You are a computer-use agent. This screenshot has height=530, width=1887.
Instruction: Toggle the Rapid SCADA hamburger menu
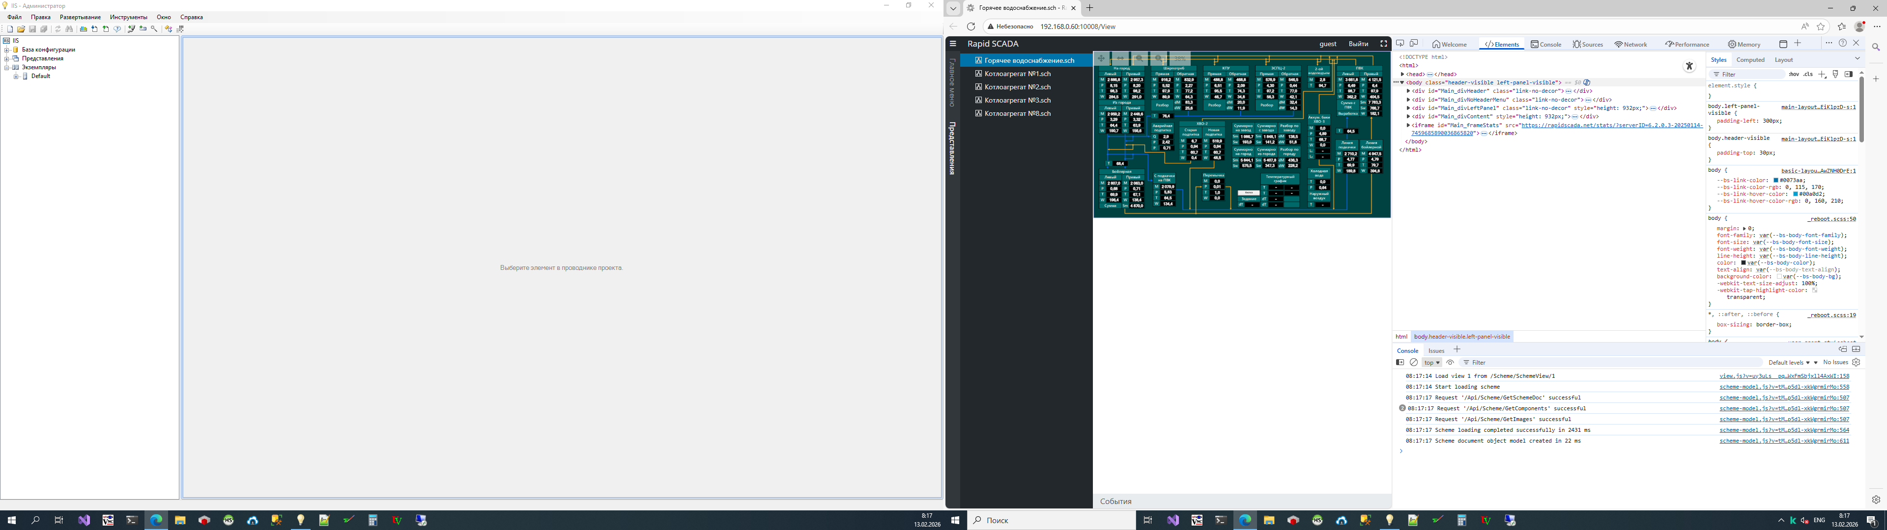click(953, 43)
